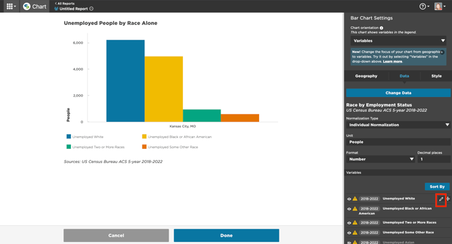The width and height of the screenshot is (452, 244).
Task: Click the orange Some Other Race legend swatch
Action: tap(144, 147)
